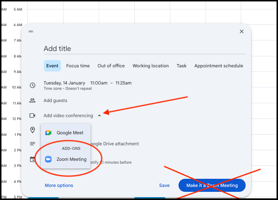Image resolution: width=278 pixels, height=200 pixels.
Task: Choose Zoom Meeting under Add-ons
Action: (x=66, y=159)
